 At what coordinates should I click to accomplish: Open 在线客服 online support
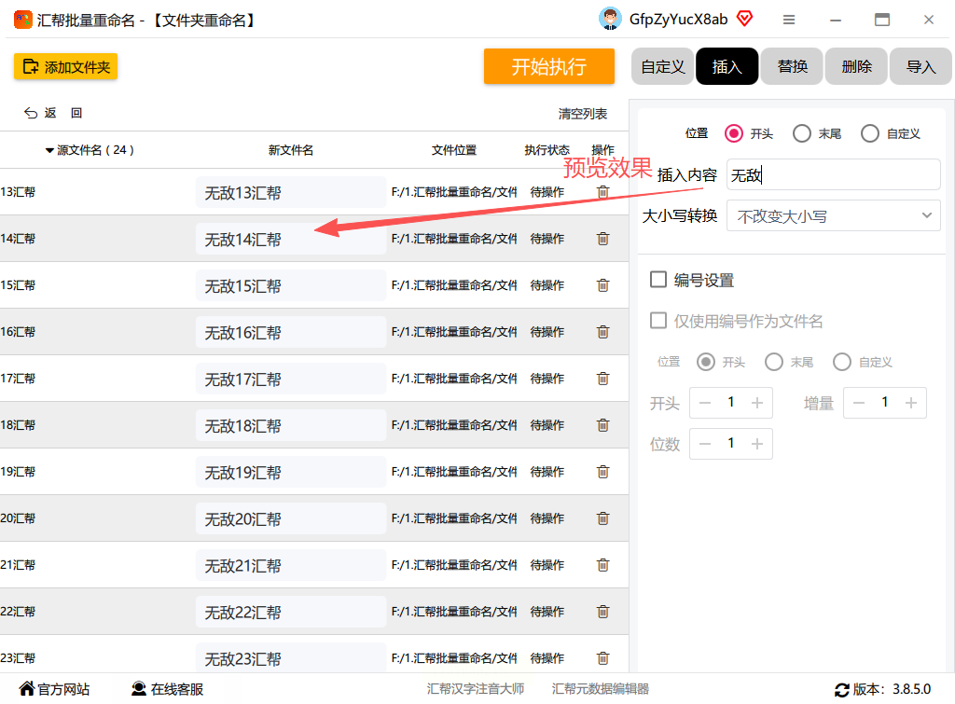point(168,689)
